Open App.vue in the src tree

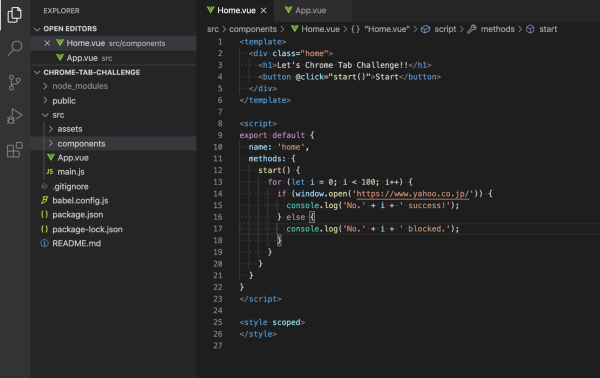[x=113, y=157]
